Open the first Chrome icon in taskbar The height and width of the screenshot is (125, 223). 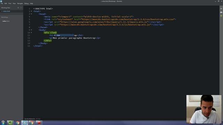pos(17,123)
